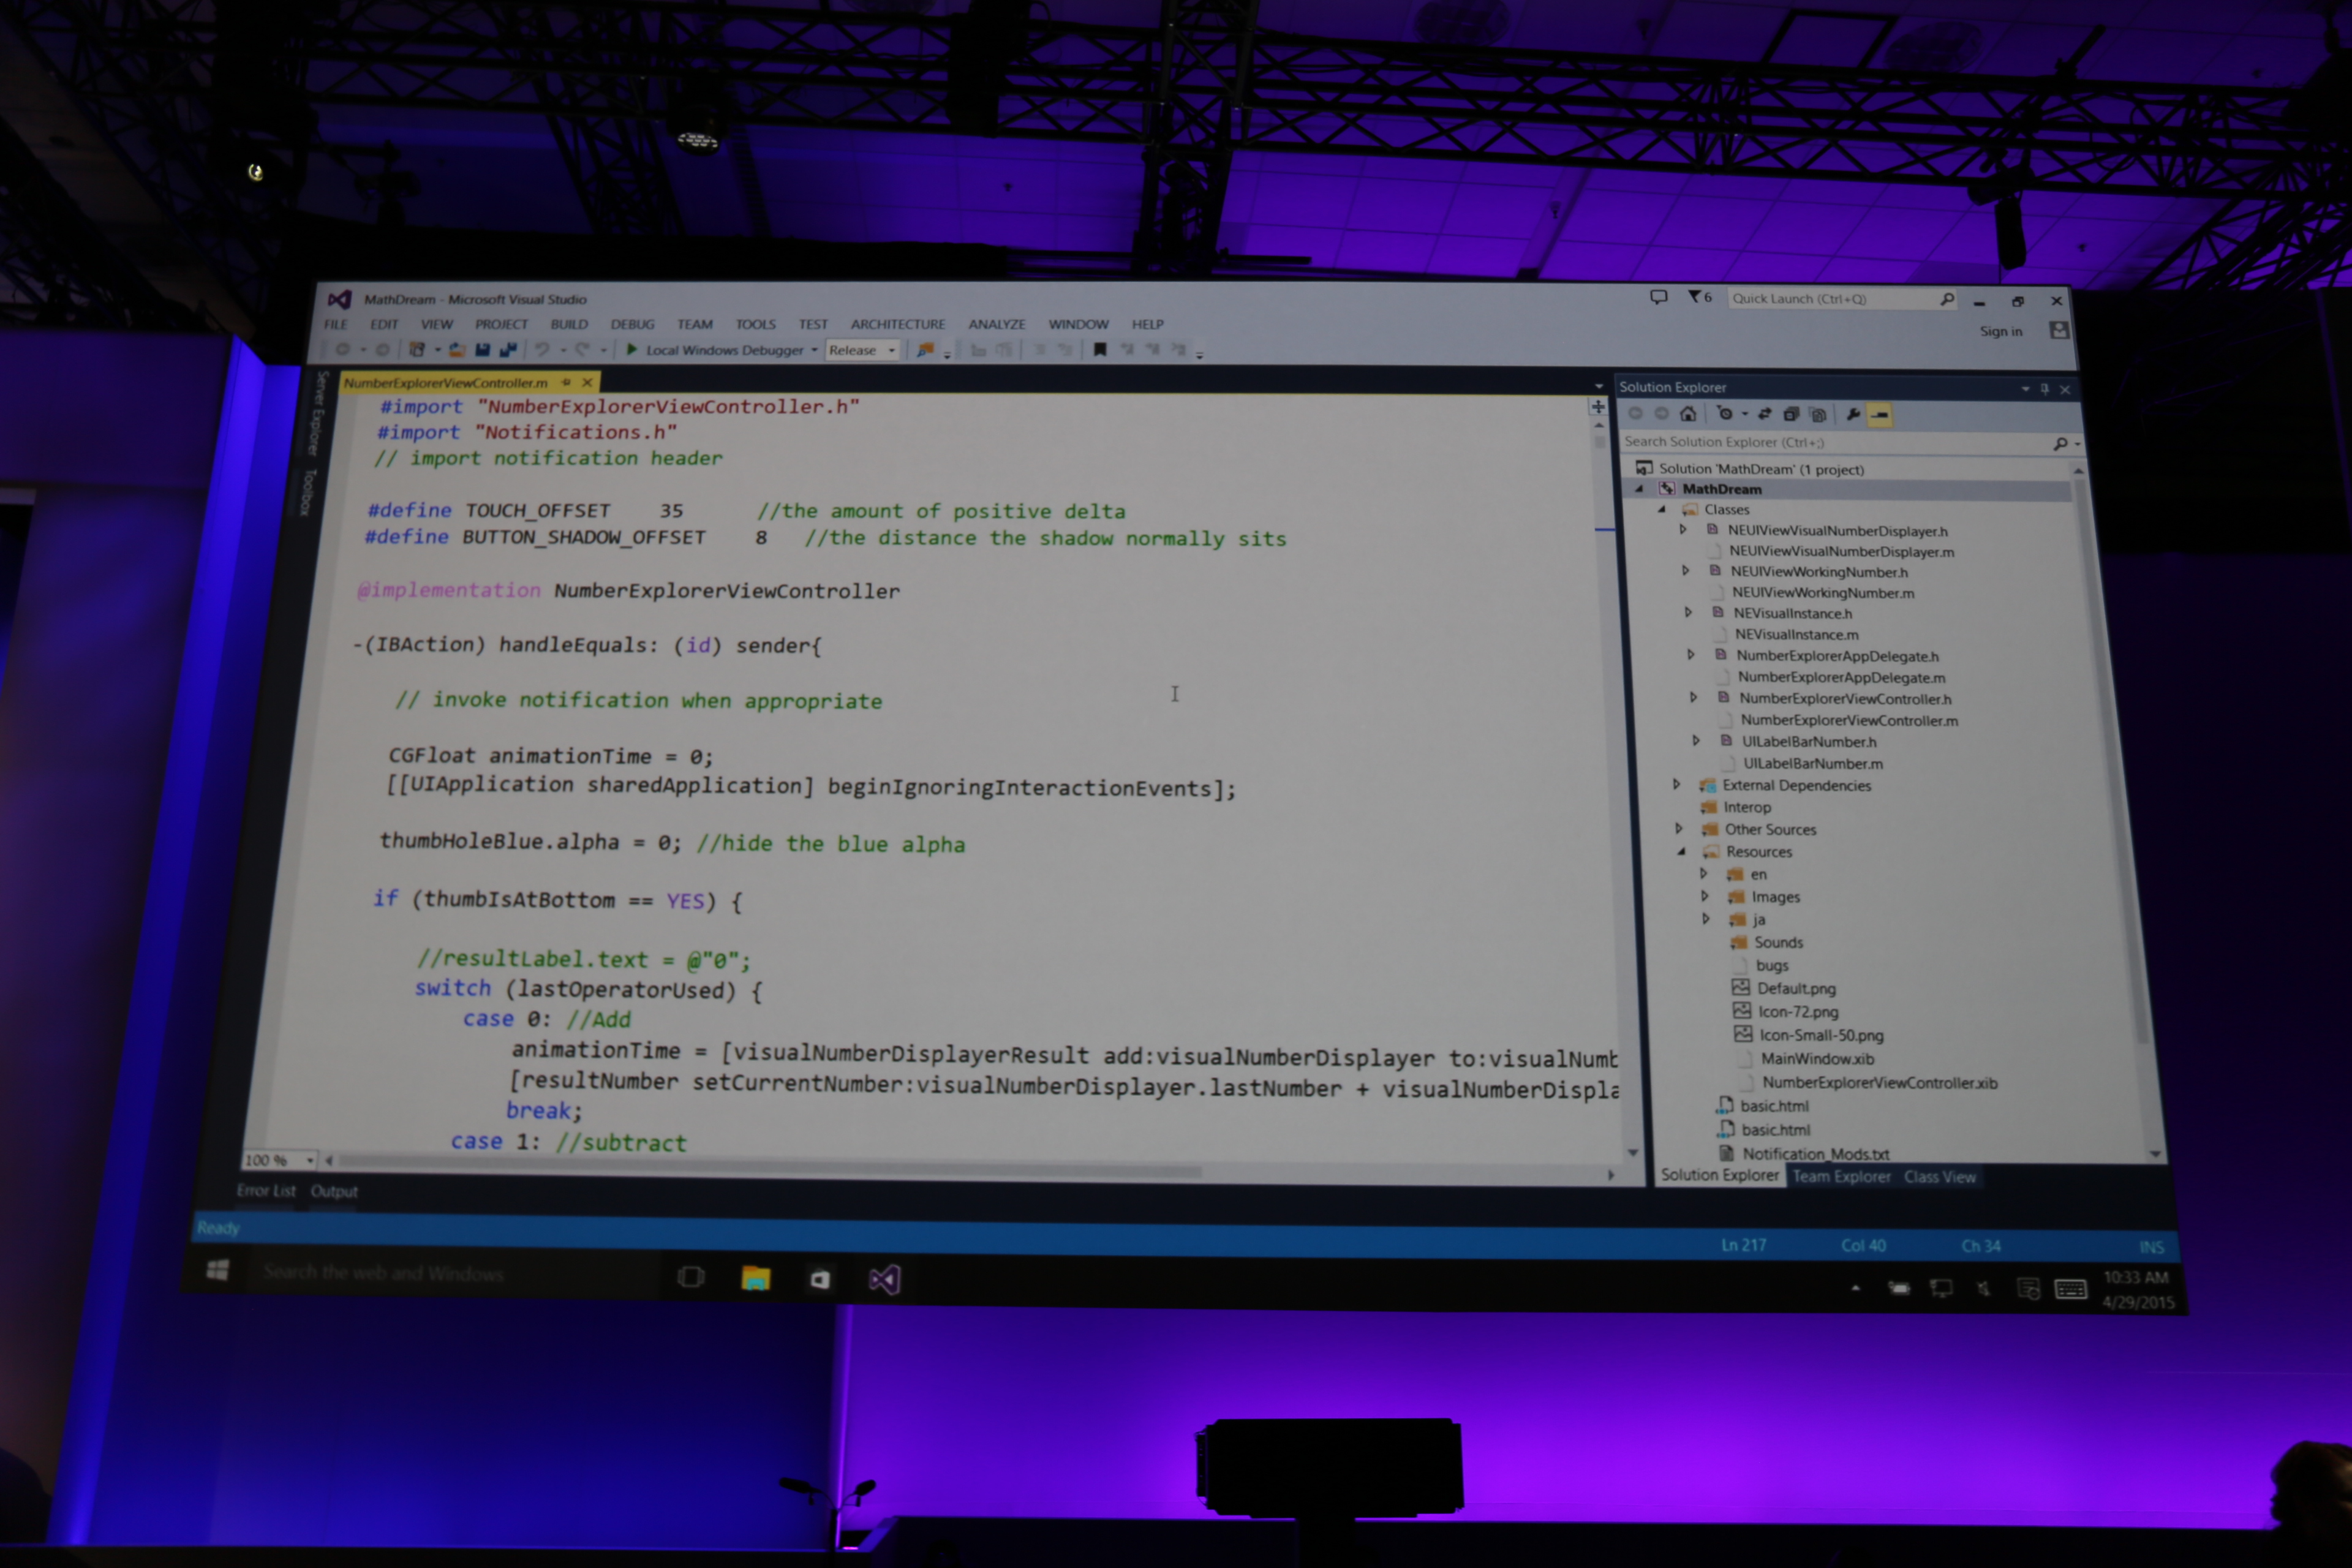Image resolution: width=2352 pixels, height=1568 pixels.
Task: Collapse the Resources folder in the tree
Action: click(x=1681, y=852)
